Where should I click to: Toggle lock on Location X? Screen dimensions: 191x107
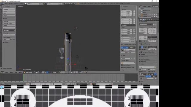click(134, 11)
